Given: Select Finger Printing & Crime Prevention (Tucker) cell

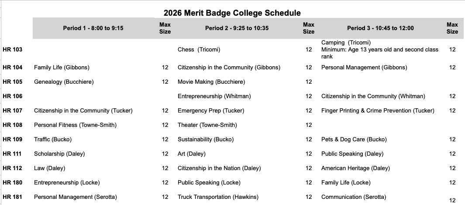Looking at the screenshot, I should (378, 111).
